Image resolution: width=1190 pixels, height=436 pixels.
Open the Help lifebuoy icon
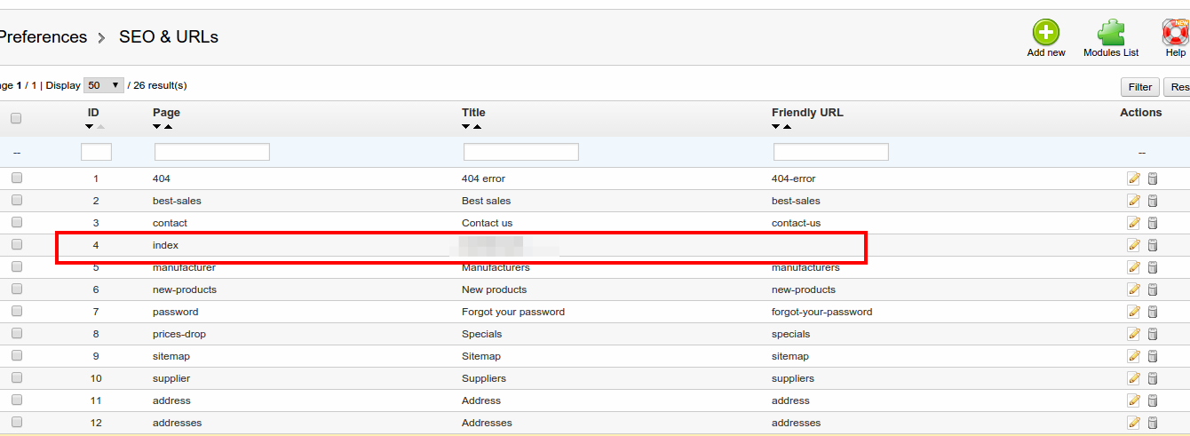pyautogui.click(x=1176, y=33)
